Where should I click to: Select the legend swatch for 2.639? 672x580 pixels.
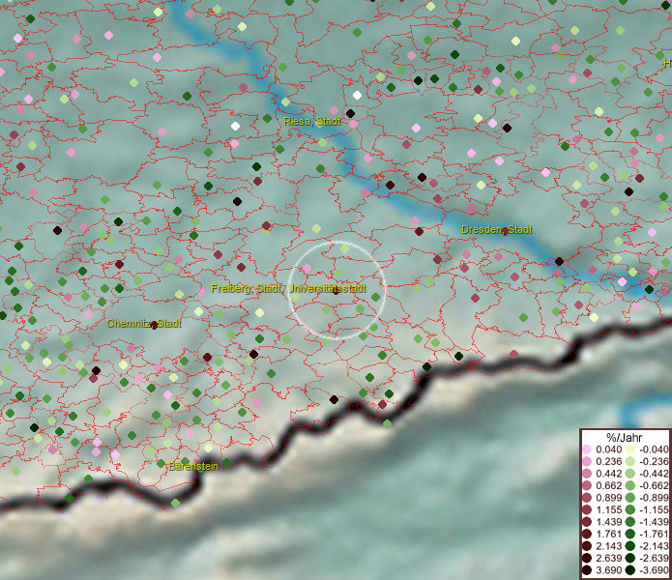pos(587,558)
